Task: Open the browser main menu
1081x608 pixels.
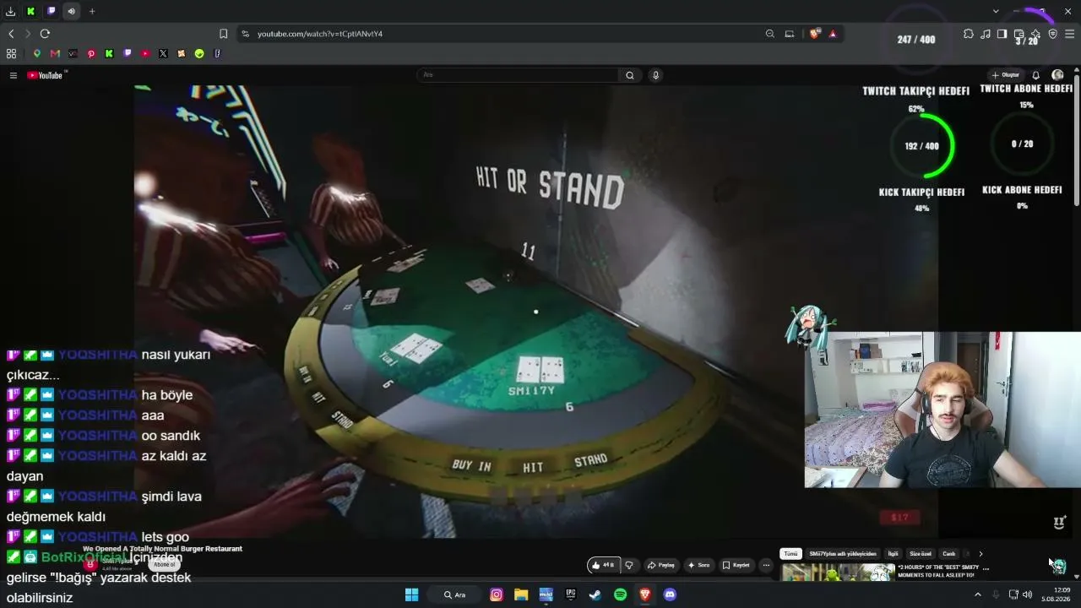Action: 1070,34
